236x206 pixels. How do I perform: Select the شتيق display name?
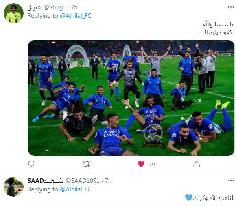(x=34, y=7)
